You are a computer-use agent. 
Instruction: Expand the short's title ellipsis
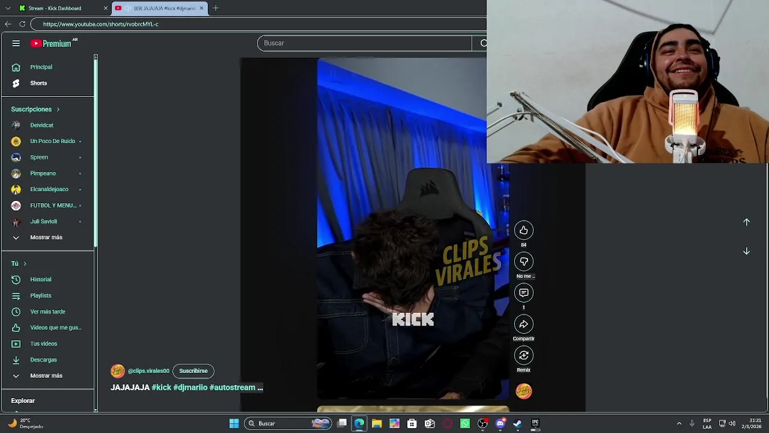point(260,387)
